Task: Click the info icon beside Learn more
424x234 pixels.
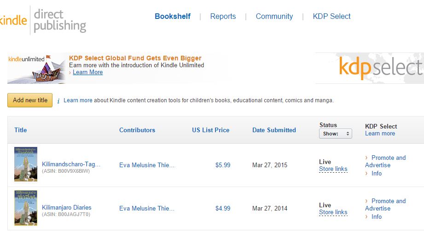Action: click(58, 100)
